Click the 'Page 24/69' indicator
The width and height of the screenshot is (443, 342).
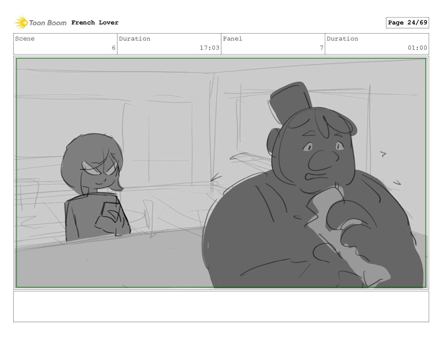pyautogui.click(x=407, y=23)
